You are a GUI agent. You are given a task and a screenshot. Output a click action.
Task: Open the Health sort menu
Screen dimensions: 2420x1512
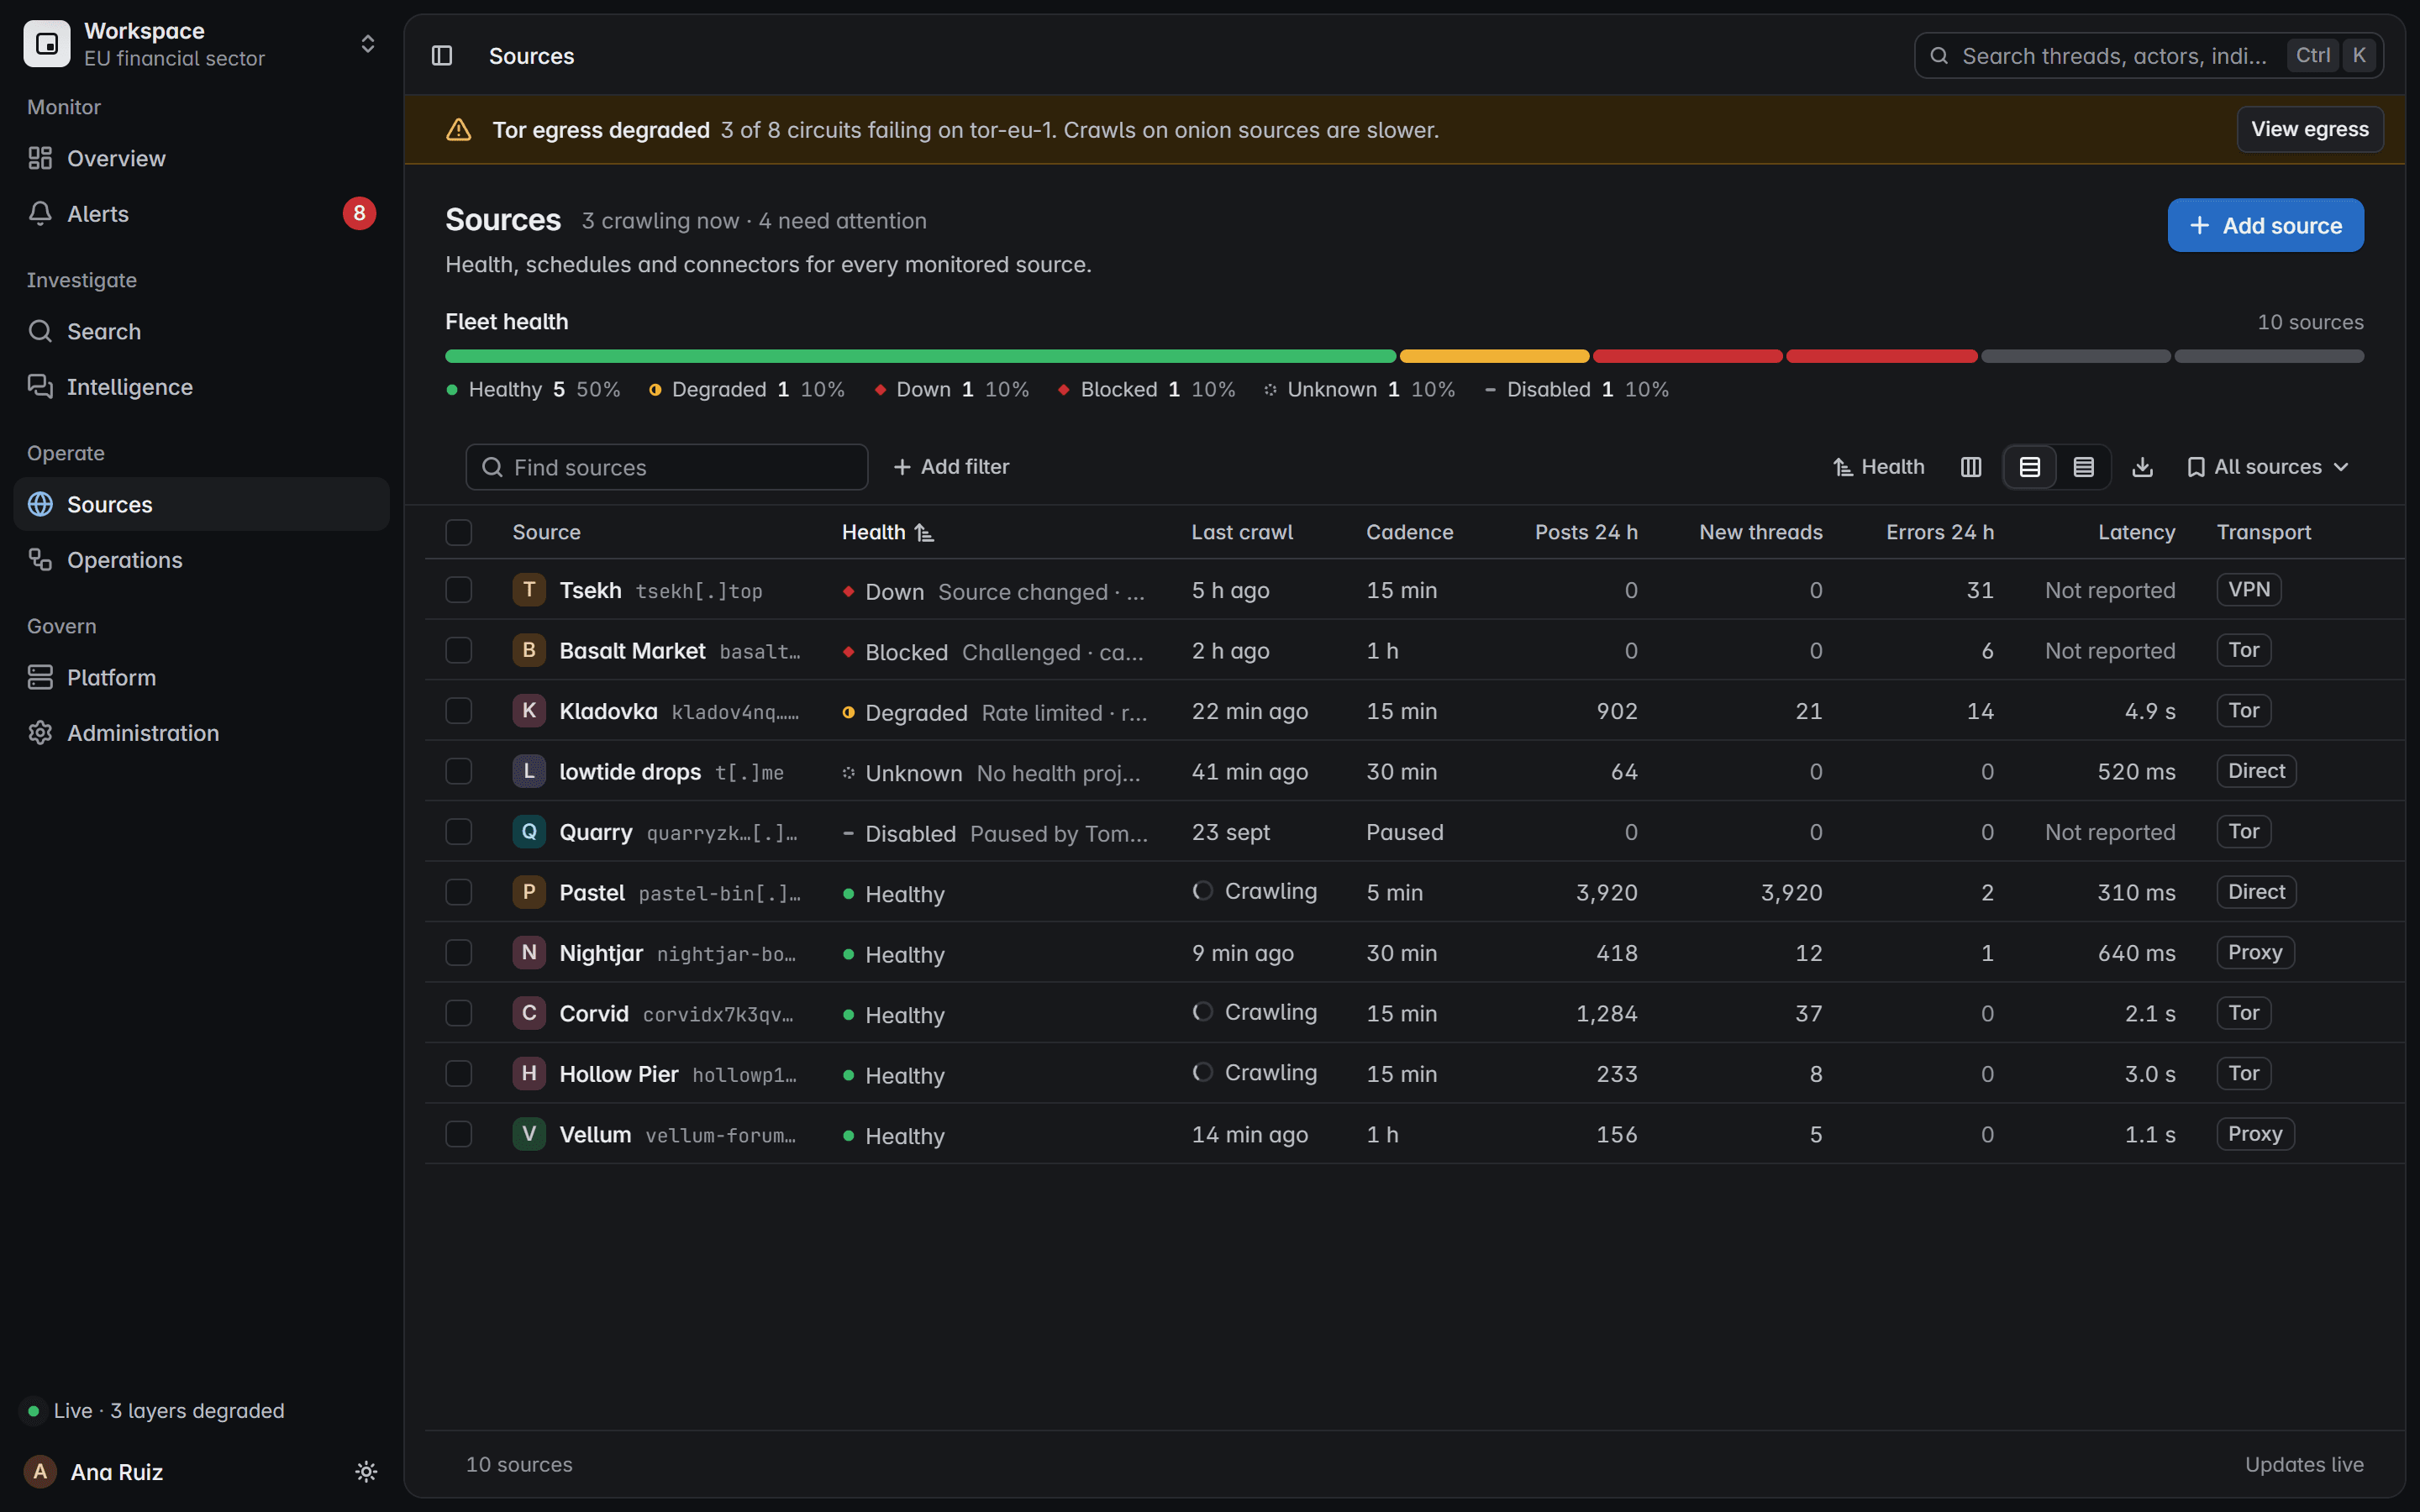click(1877, 467)
